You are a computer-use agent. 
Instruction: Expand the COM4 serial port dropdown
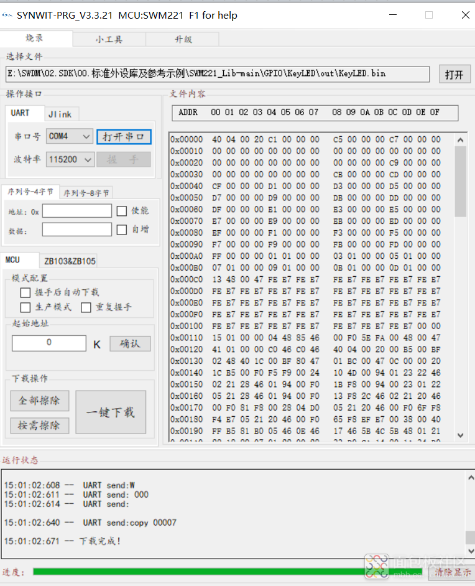pos(86,136)
